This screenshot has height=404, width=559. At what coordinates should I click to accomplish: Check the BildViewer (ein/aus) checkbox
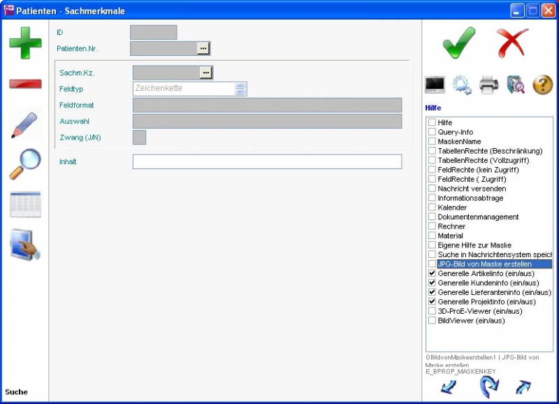[x=432, y=321]
